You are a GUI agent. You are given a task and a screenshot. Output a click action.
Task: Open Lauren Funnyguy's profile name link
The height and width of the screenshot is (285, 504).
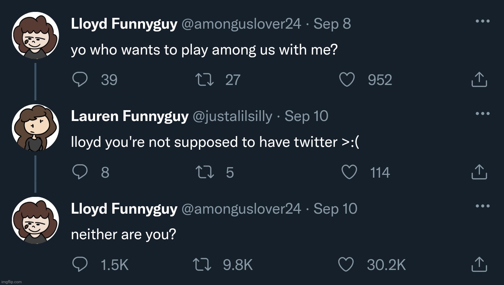coord(130,116)
